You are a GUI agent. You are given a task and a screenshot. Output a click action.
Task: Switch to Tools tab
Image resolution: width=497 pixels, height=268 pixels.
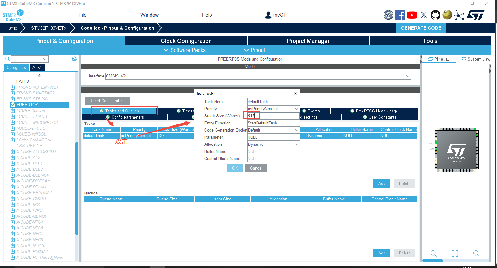pyautogui.click(x=430, y=41)
